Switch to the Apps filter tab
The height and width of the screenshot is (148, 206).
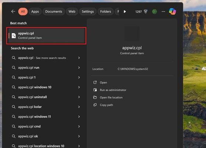[35, 11]
